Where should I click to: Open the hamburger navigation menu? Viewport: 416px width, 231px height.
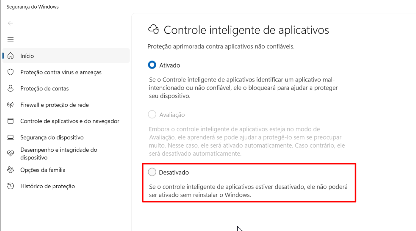10,39
